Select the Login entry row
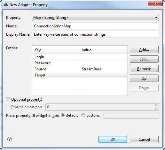The width and height of the screenshot is (165, 150). click(80, 57)
